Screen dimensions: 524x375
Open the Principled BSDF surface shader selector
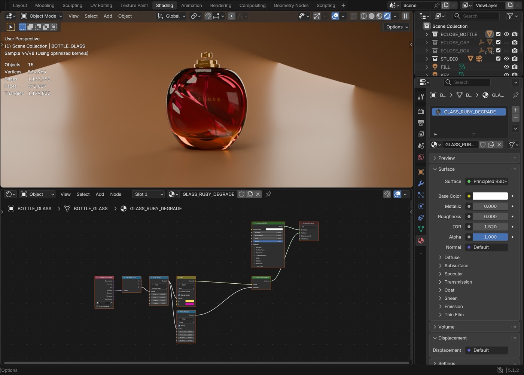(487, 182)
